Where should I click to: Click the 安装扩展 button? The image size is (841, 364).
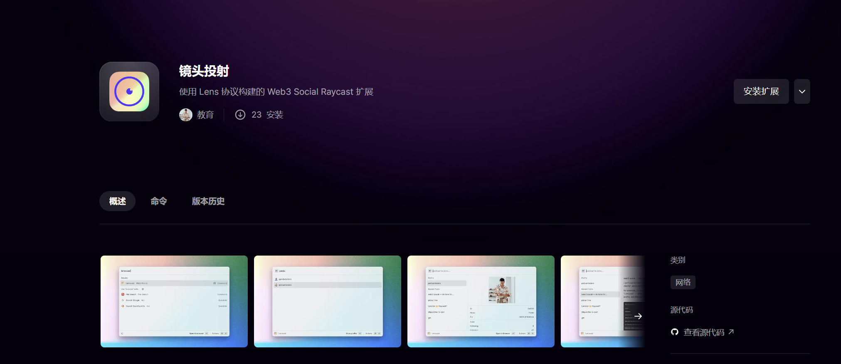(761, 91)
